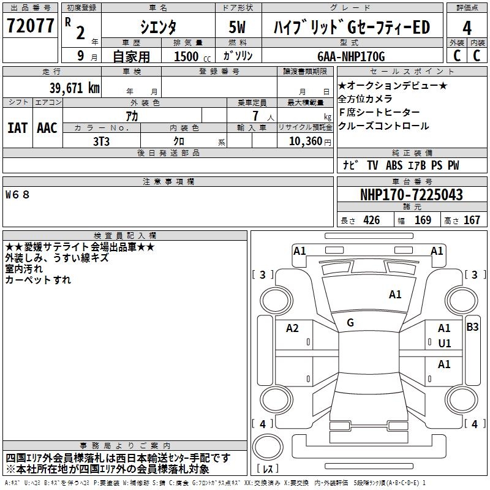Select vehicle history 自家用
The height and width of the screenshot is (490, 490).
click(x=131, y=56)
